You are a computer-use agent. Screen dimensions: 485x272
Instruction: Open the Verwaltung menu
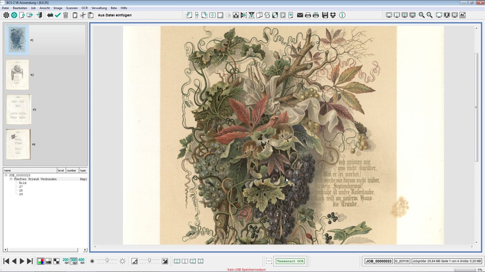pos(99,8)
